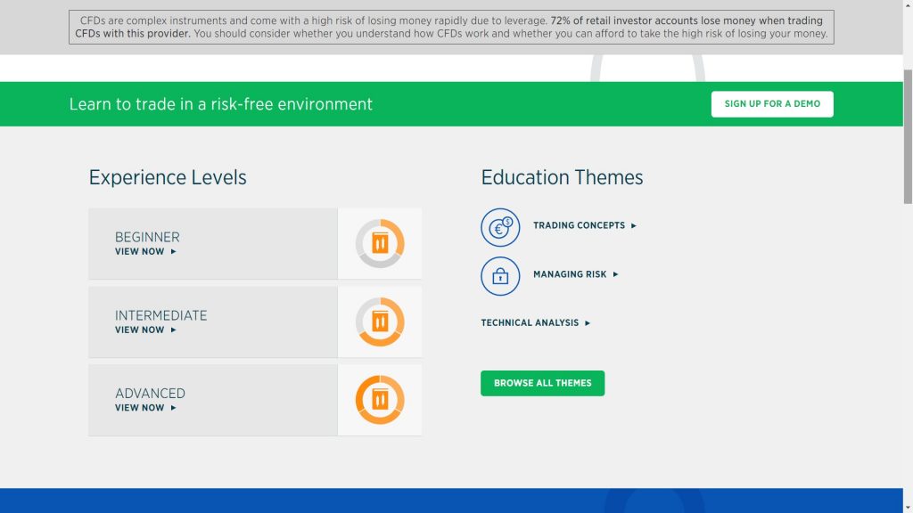Open the Technical Analysis theme link

pos(530,323)
